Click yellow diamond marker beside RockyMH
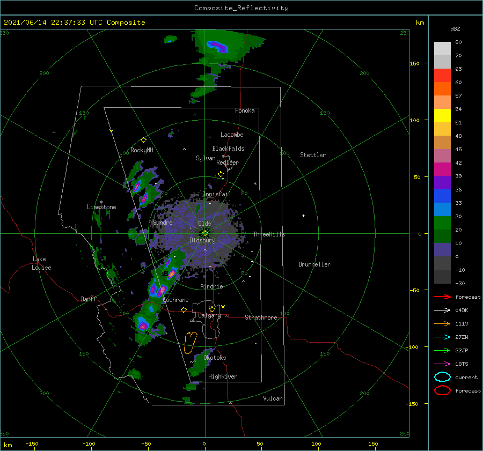 (x=143, y=140)
